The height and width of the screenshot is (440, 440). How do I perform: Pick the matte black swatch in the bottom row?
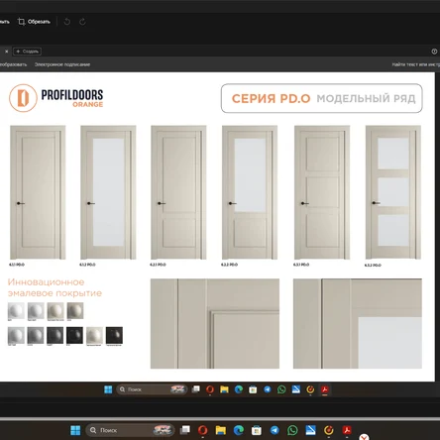pos(74,335)
